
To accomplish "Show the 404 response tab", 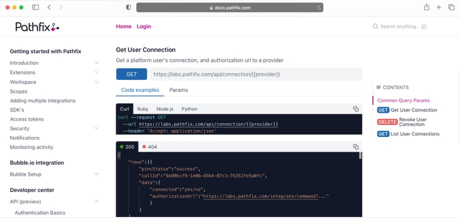I will pyautogui.click(x=150, y=147).
